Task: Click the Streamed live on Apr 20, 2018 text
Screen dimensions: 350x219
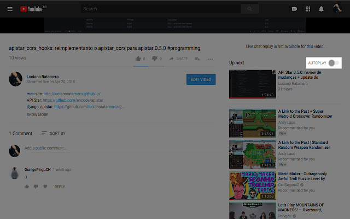Action: tap(51, 82)
